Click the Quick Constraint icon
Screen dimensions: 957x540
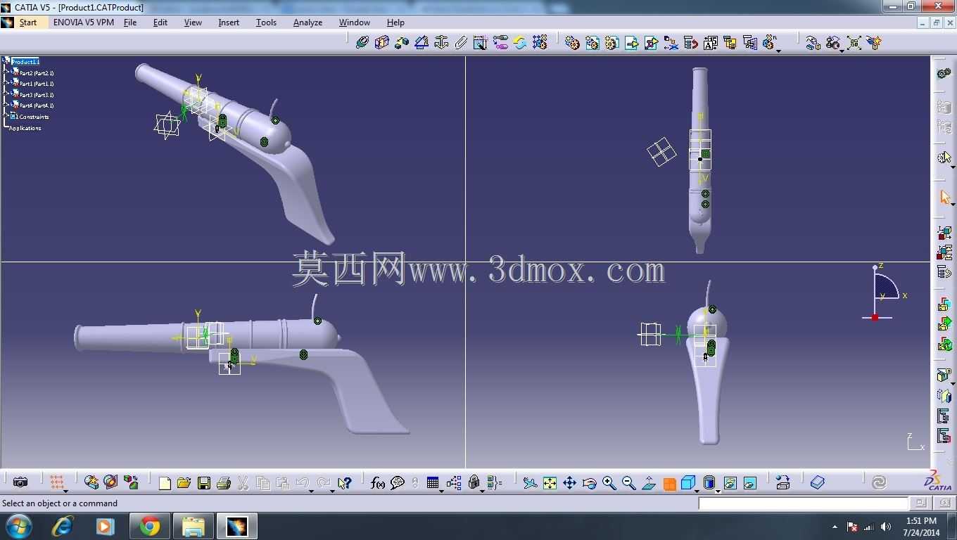481,43
